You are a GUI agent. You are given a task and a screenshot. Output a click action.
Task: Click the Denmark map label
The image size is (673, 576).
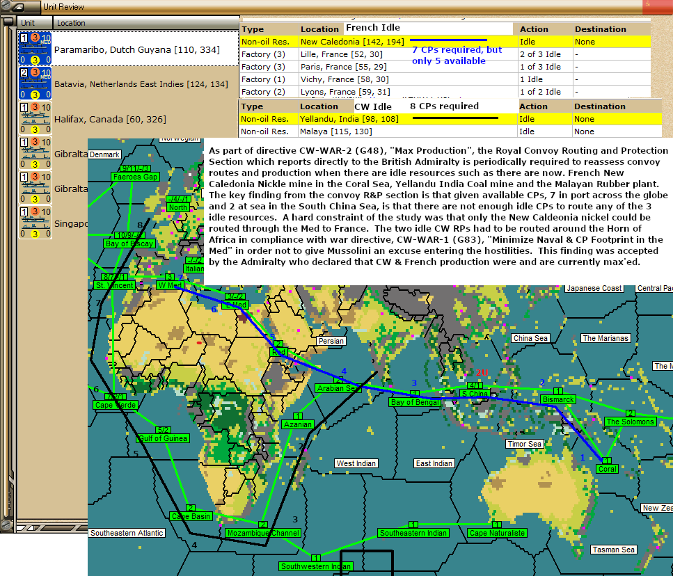(x=104, y=154)
